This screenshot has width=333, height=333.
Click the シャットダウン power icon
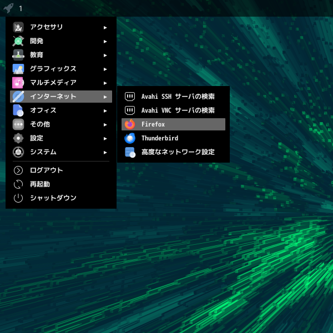point(18,198)
